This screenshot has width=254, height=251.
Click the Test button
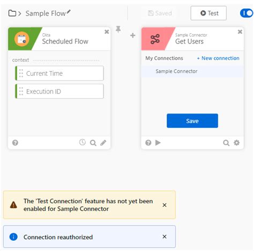coord(208,13)
